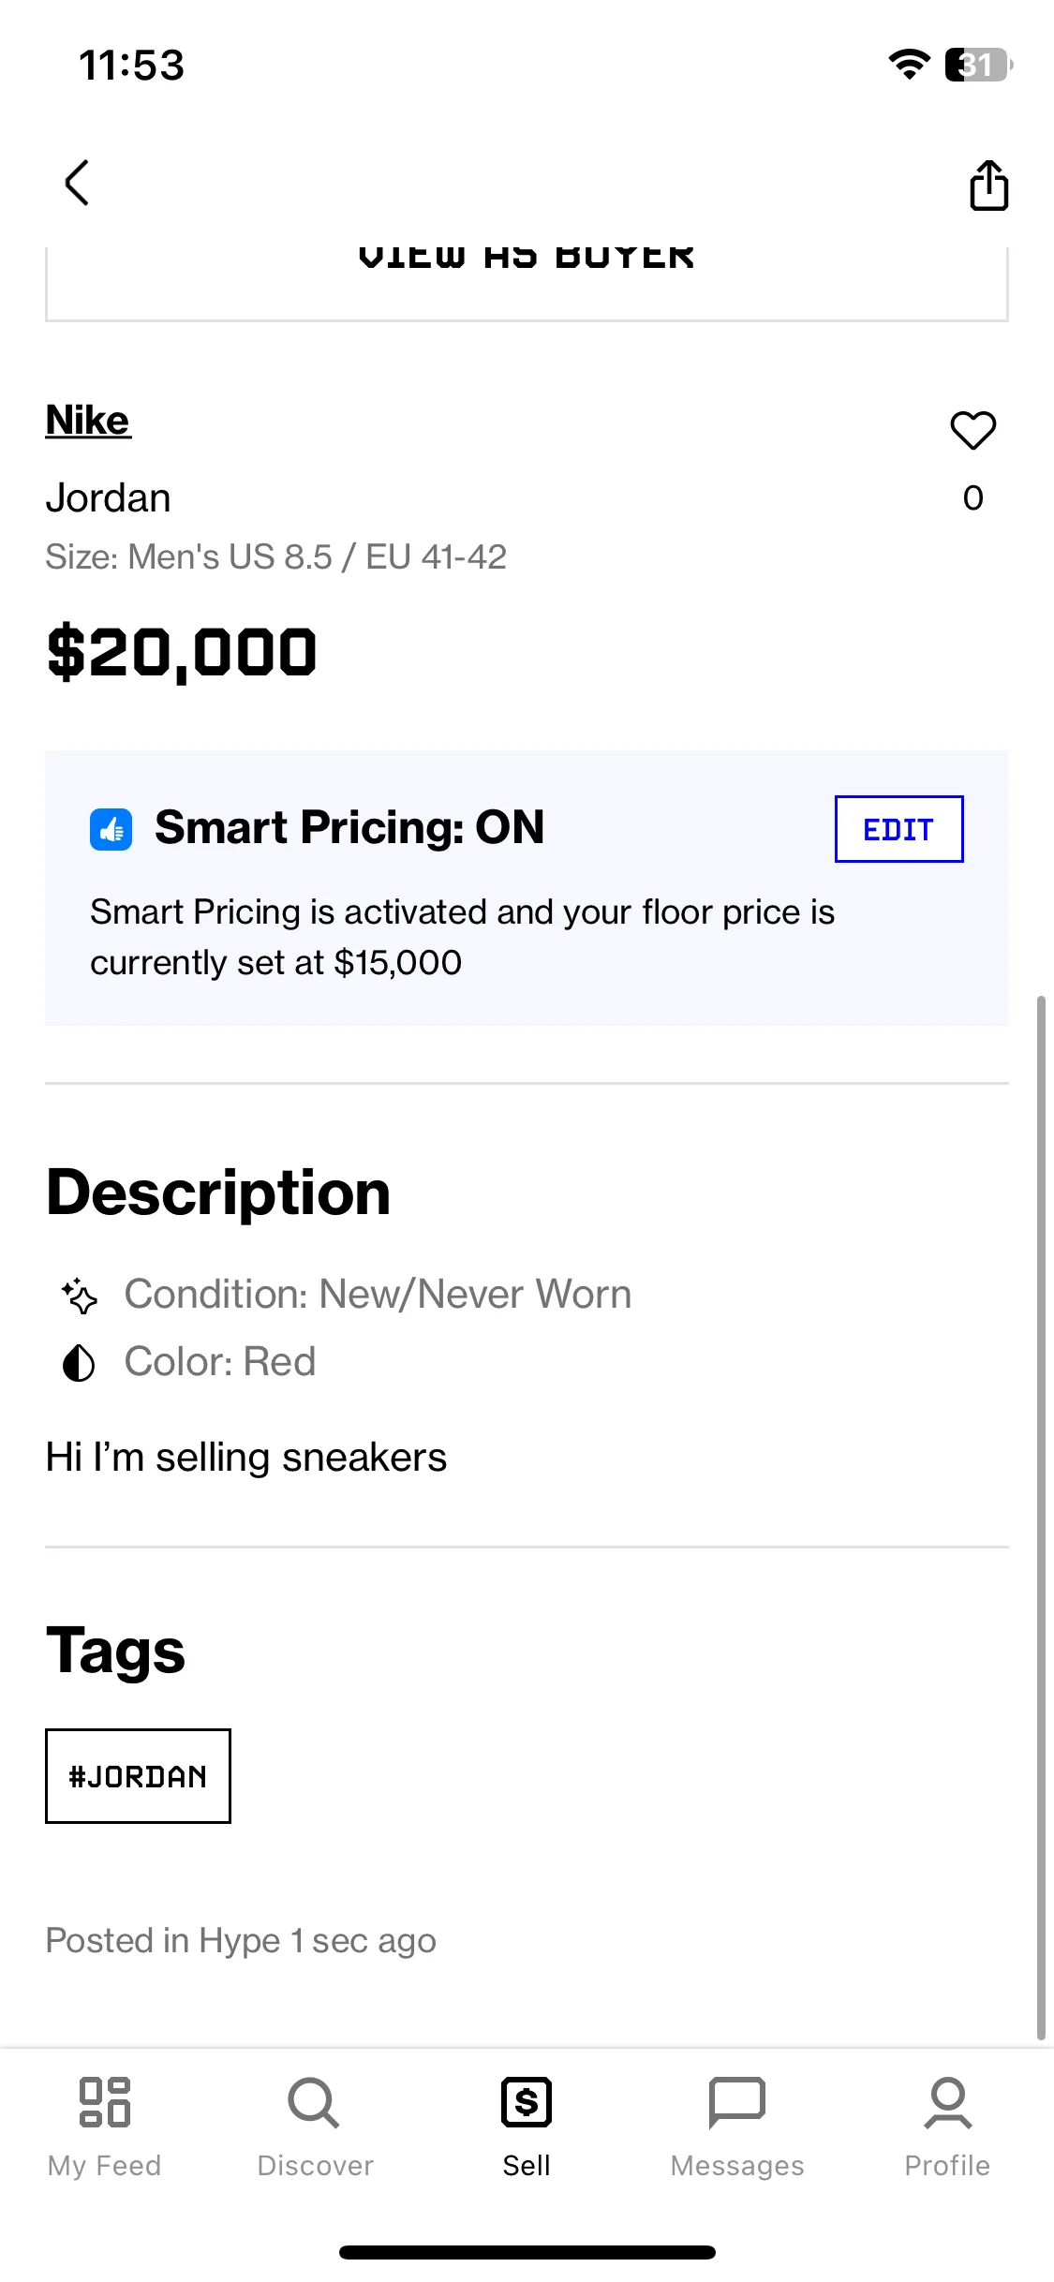1054x2282 pixels.
Task: Tap the Wi-Fi status icon
Action: [x=909, y=64]
